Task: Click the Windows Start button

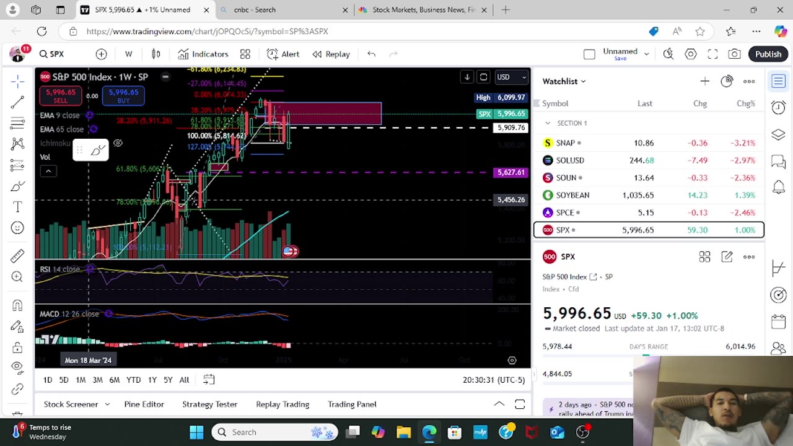Action: 196,432
